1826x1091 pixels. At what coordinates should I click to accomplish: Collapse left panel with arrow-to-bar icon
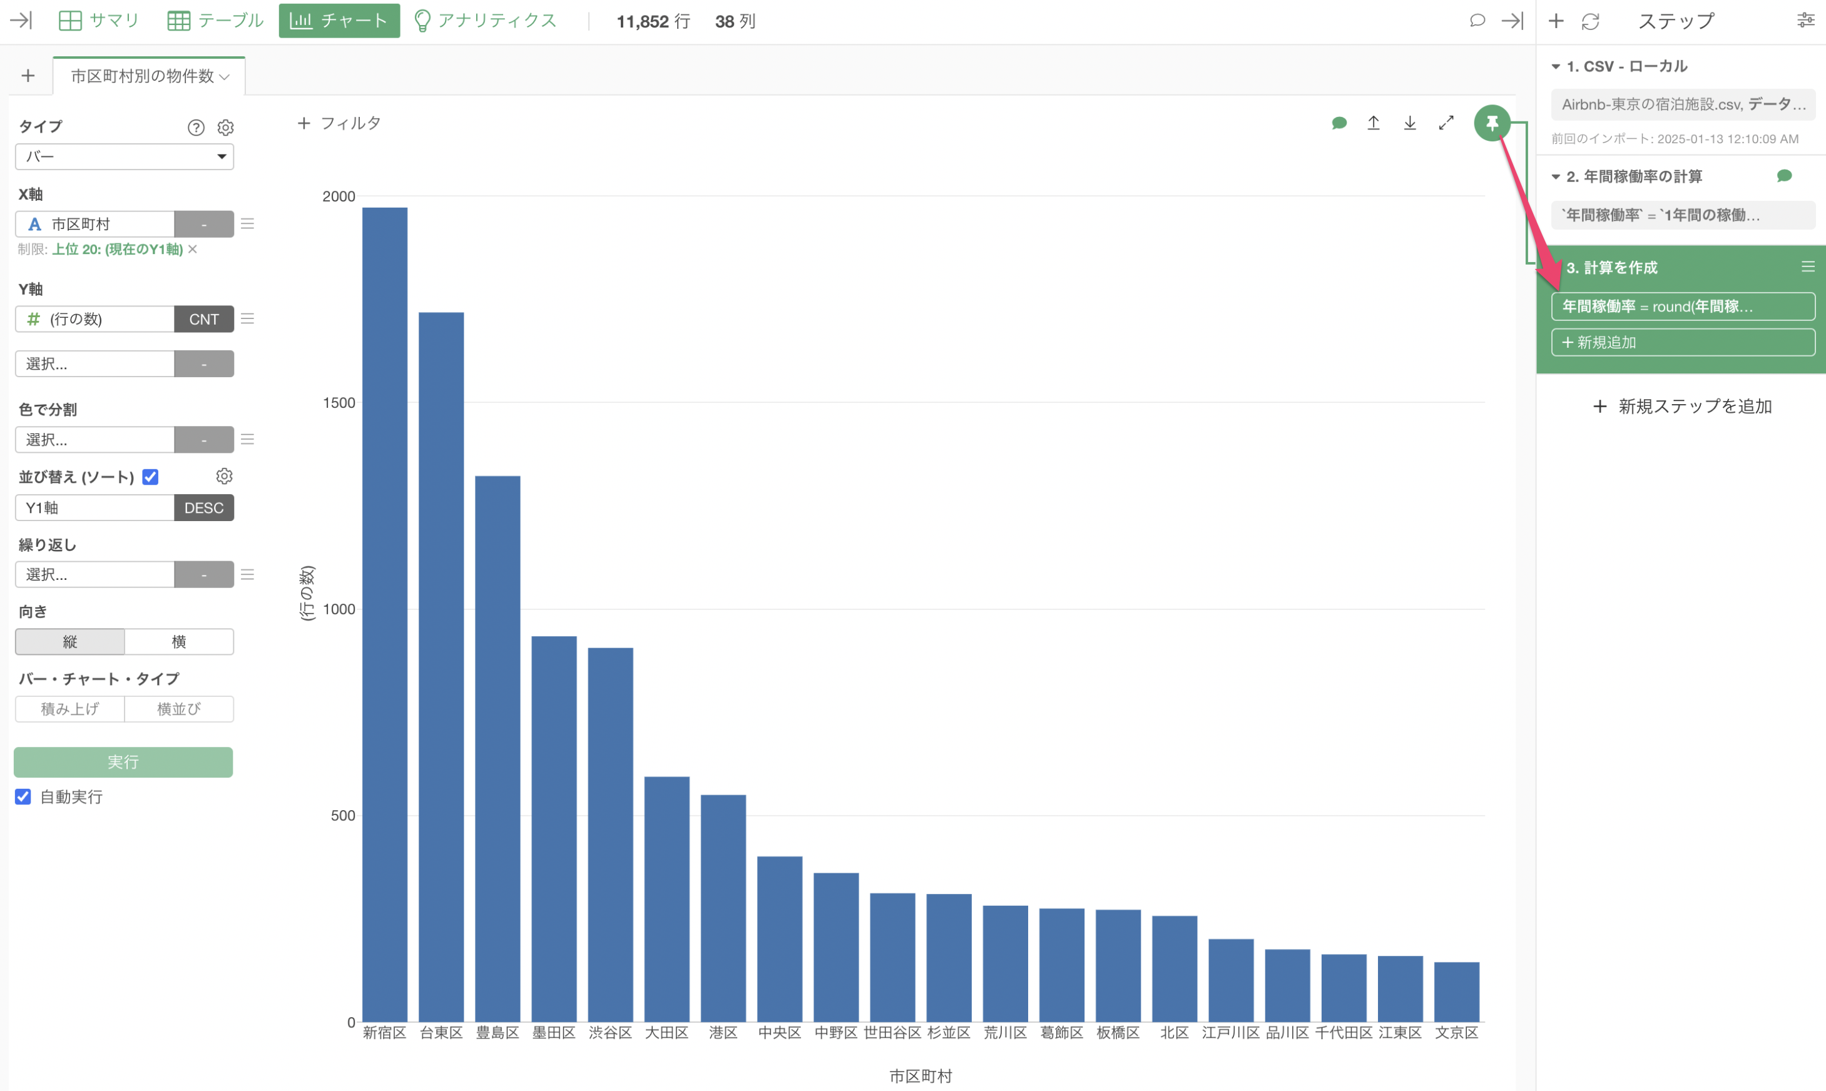tap(21, 21)
